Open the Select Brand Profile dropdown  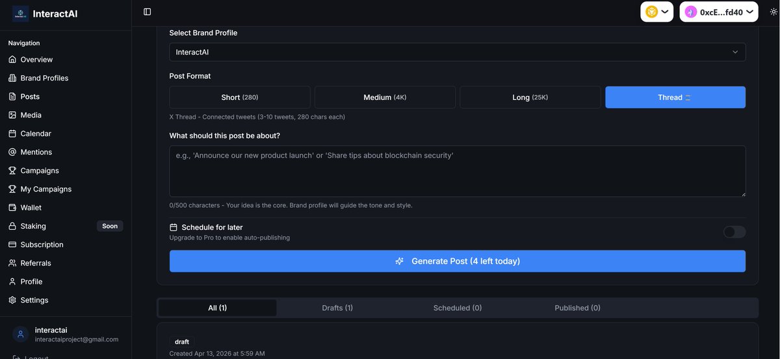click(x=458, y=52)
